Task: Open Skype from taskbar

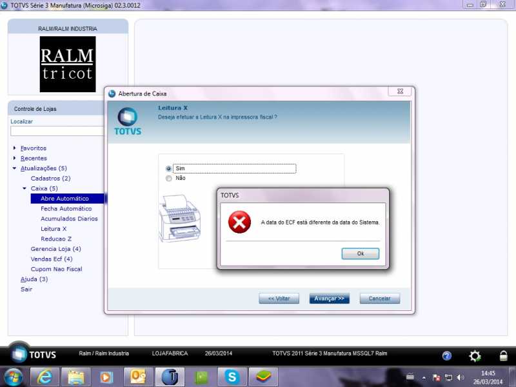Action: tap(232, 377)
